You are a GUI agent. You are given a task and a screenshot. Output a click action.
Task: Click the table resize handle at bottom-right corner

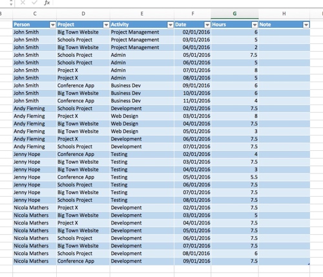click(x=309, y=263)
